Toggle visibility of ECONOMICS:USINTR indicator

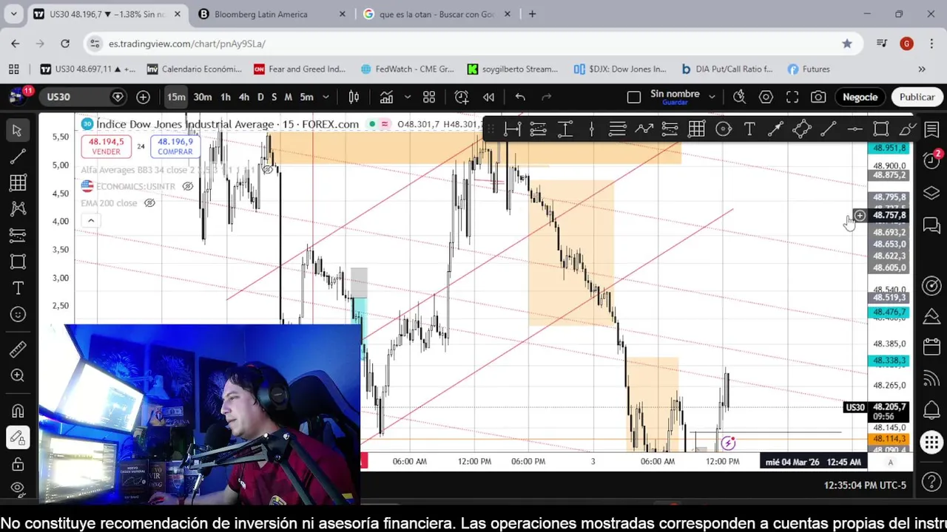[x=187, y=186]
